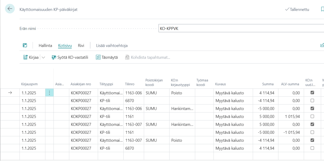Enable the checkbox in the second row
The image size is (324, 161).
[x=312, y=101]
